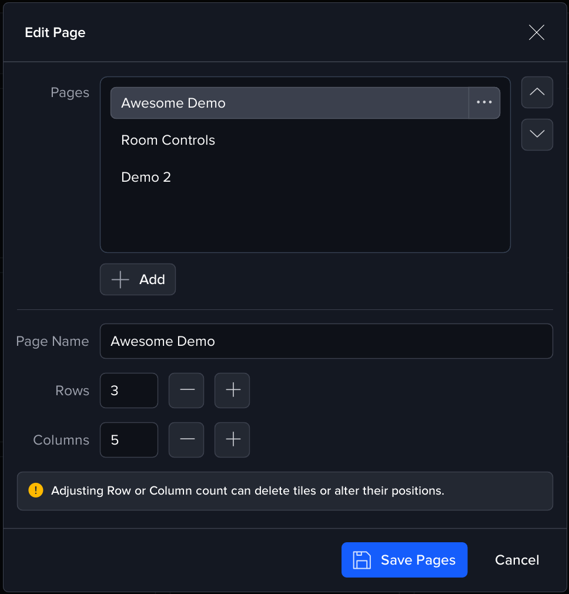Close the Edit Page dialog with the X
Screen dimensions: 569x594
tap(536, 32)
